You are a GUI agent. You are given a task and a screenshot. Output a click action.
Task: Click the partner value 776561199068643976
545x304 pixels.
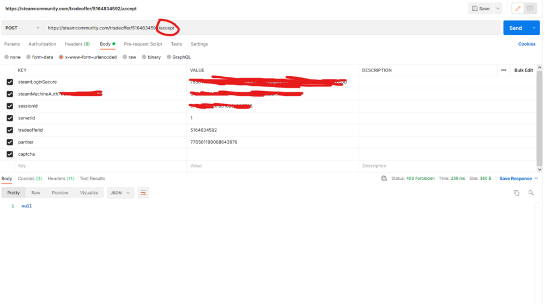click(x=214, y=142)
